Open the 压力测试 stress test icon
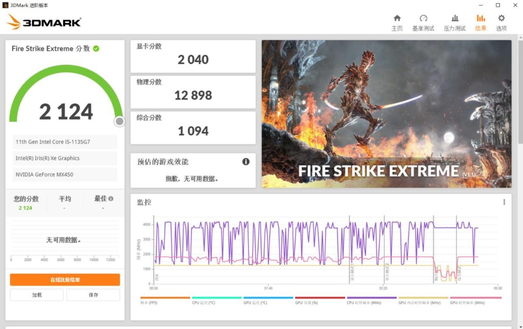The height and width of the screenshot is (329, 523). pos(455,18)
